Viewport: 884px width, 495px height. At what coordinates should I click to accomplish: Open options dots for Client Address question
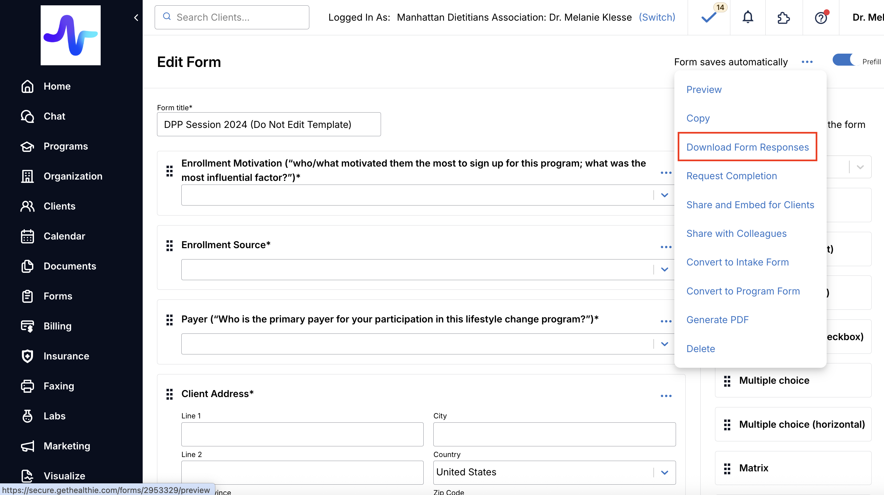(x=666, y=396)
